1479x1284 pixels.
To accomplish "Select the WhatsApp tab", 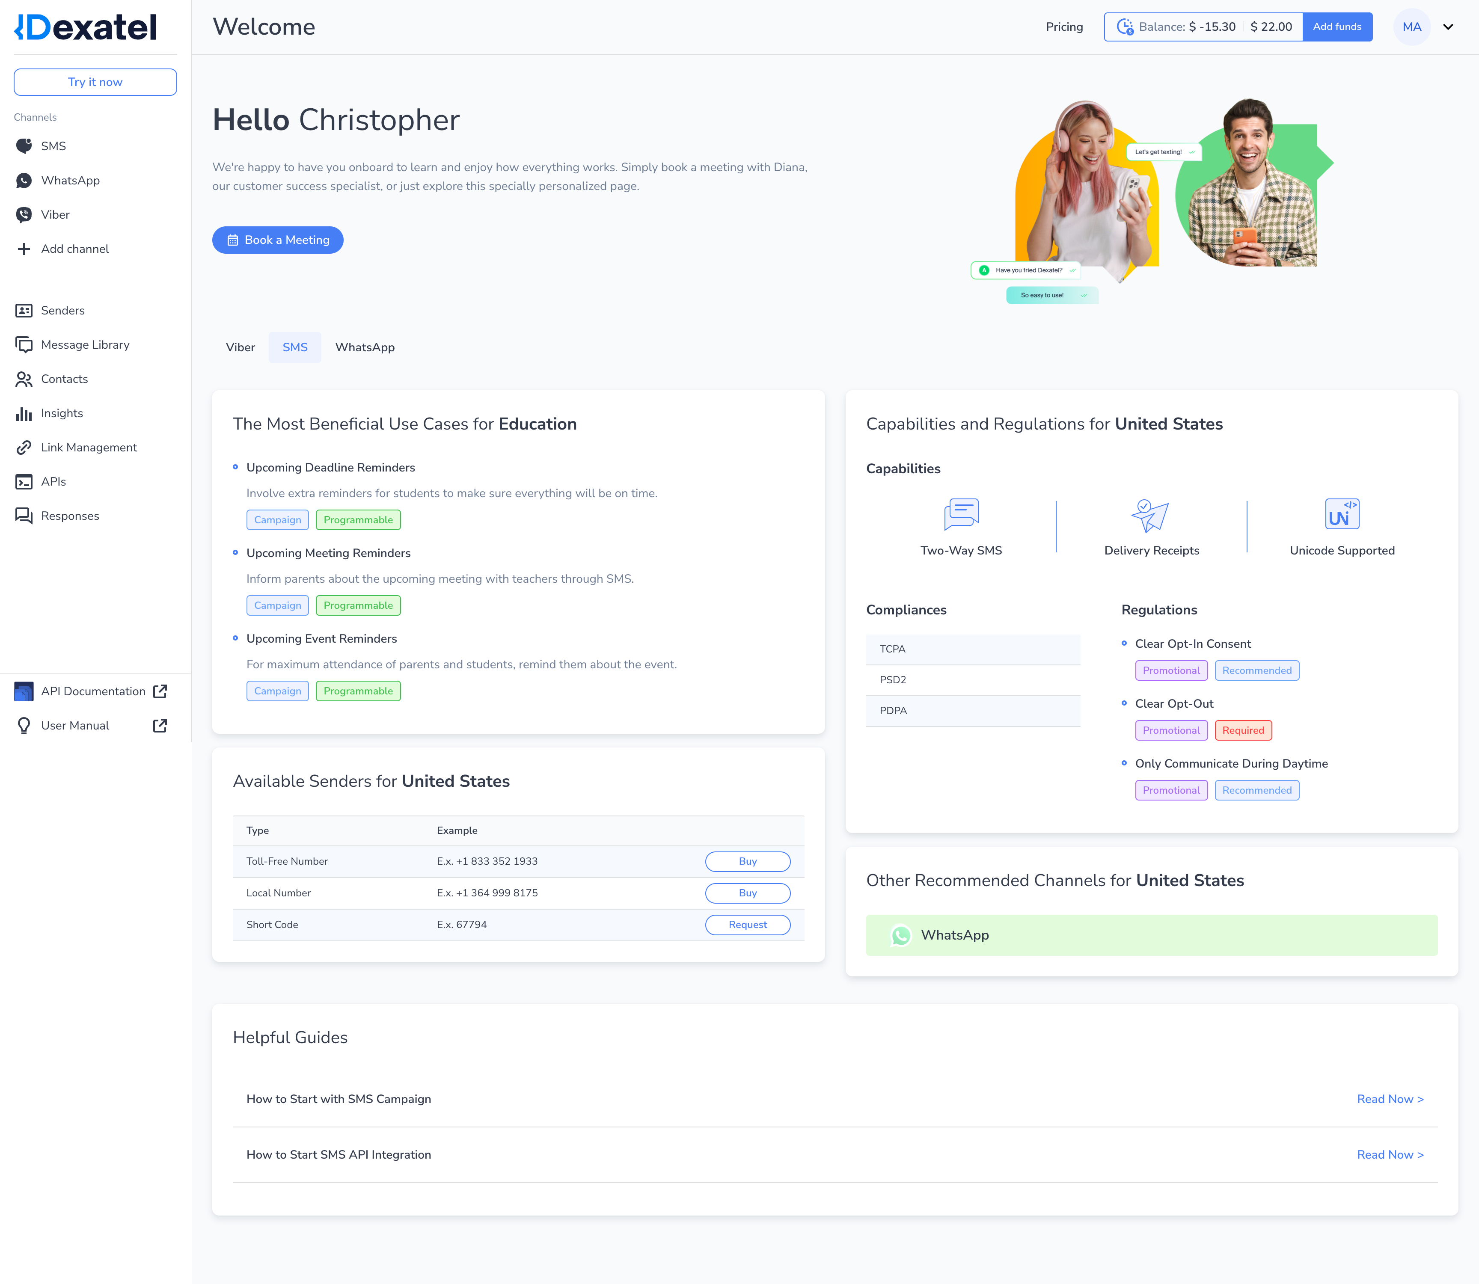I will point(365,347).
